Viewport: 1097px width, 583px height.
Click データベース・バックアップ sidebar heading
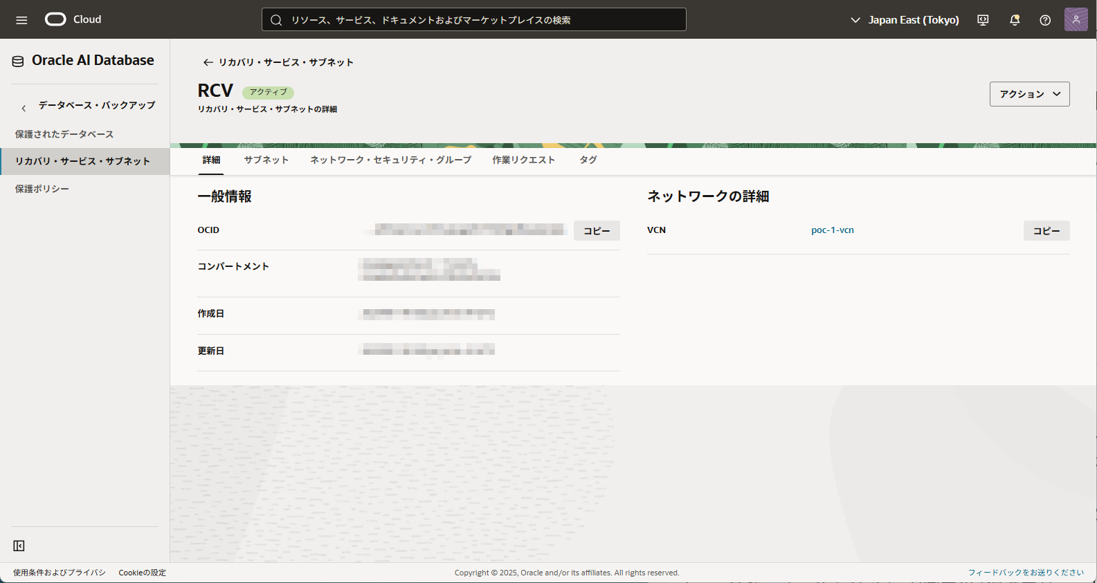coord(96,105)
